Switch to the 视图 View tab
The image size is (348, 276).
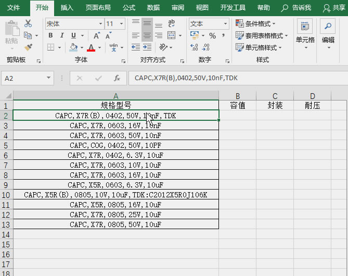[x=202, y=8]
